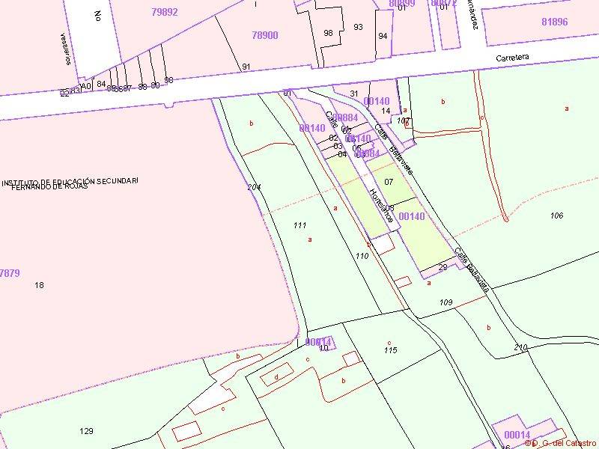599x449 pixels.
Task: Select the Instituto de Educación Secundaria label
Action: [x=70, y=181]
